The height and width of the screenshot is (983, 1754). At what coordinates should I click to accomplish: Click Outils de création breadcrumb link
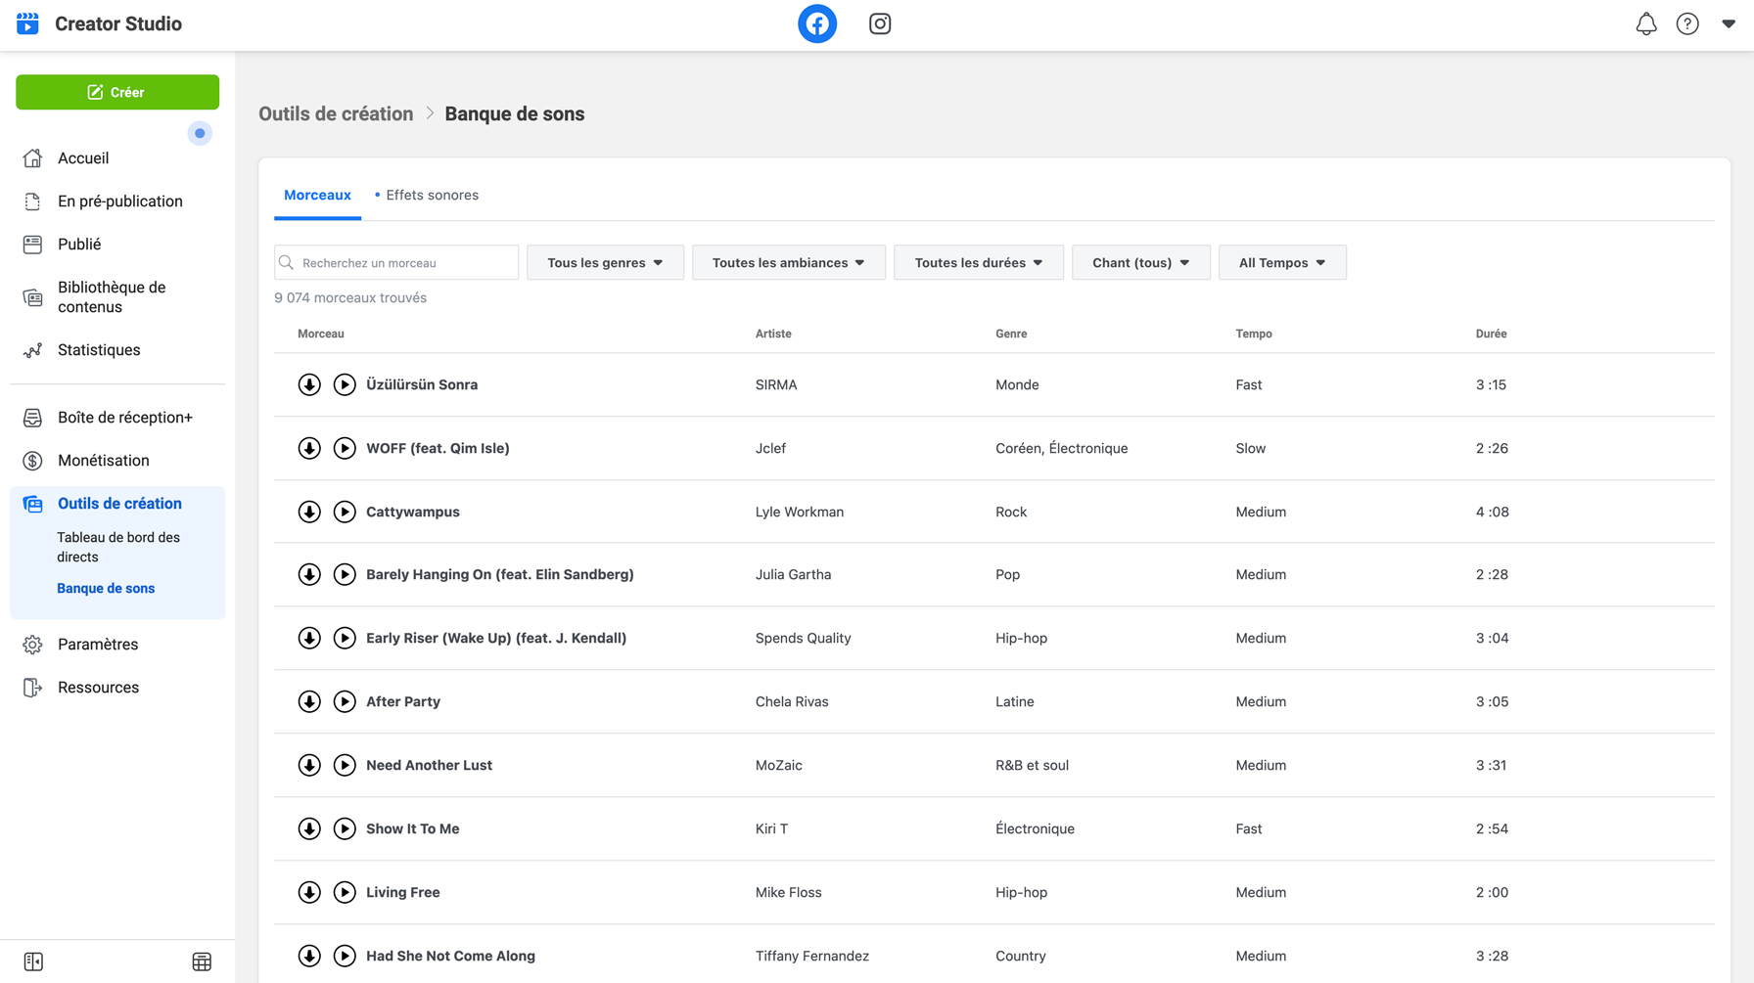click(x=336, y=113)
